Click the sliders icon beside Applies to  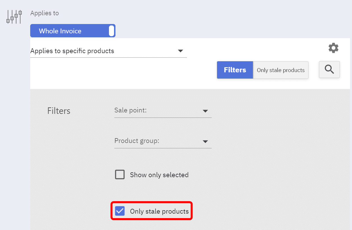(14, 17)
